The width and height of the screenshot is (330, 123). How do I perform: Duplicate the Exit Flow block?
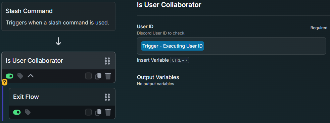click(98, 112)
